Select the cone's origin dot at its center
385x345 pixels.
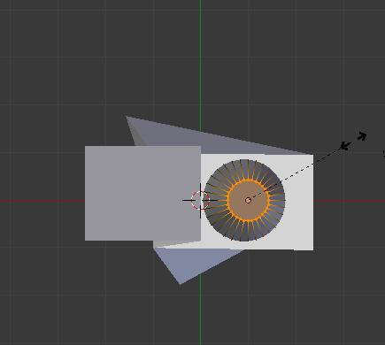248,201
